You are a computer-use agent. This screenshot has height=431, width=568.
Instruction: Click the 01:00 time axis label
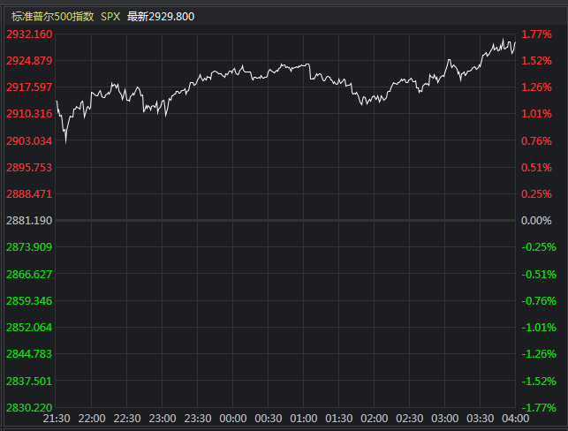[x=304, y=419]
